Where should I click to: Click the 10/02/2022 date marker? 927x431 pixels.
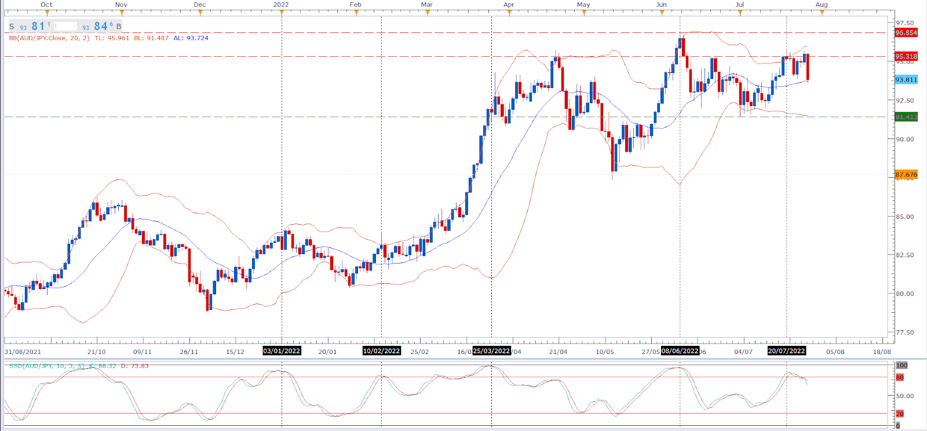coord(381,351)
